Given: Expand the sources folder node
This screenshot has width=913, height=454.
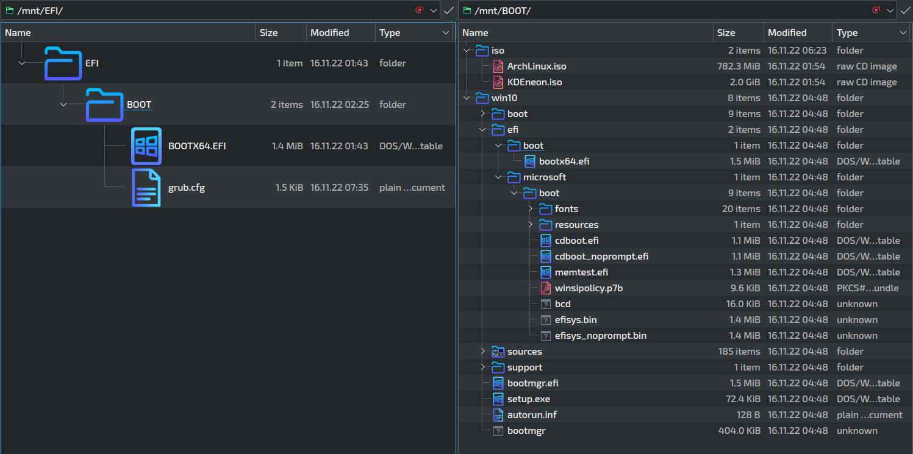Looking at the screenshot, I should point(482,352).
